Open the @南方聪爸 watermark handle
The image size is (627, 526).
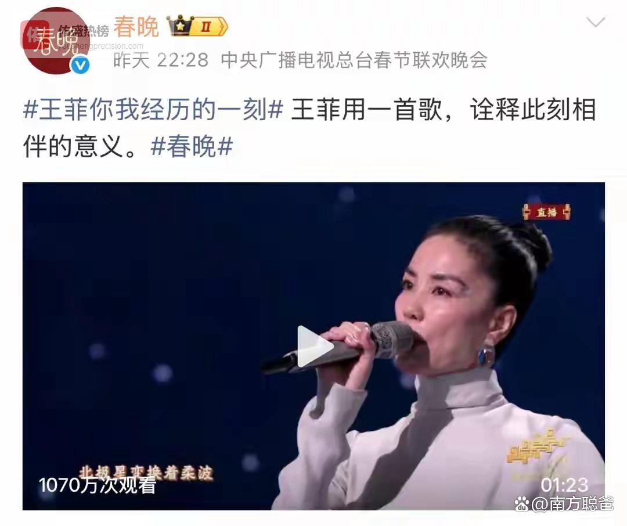[x=572, y=504]
